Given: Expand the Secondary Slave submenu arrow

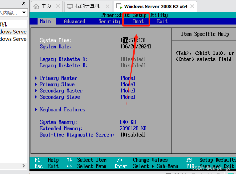Looking at the screenshot, I should tap(36, 97).
